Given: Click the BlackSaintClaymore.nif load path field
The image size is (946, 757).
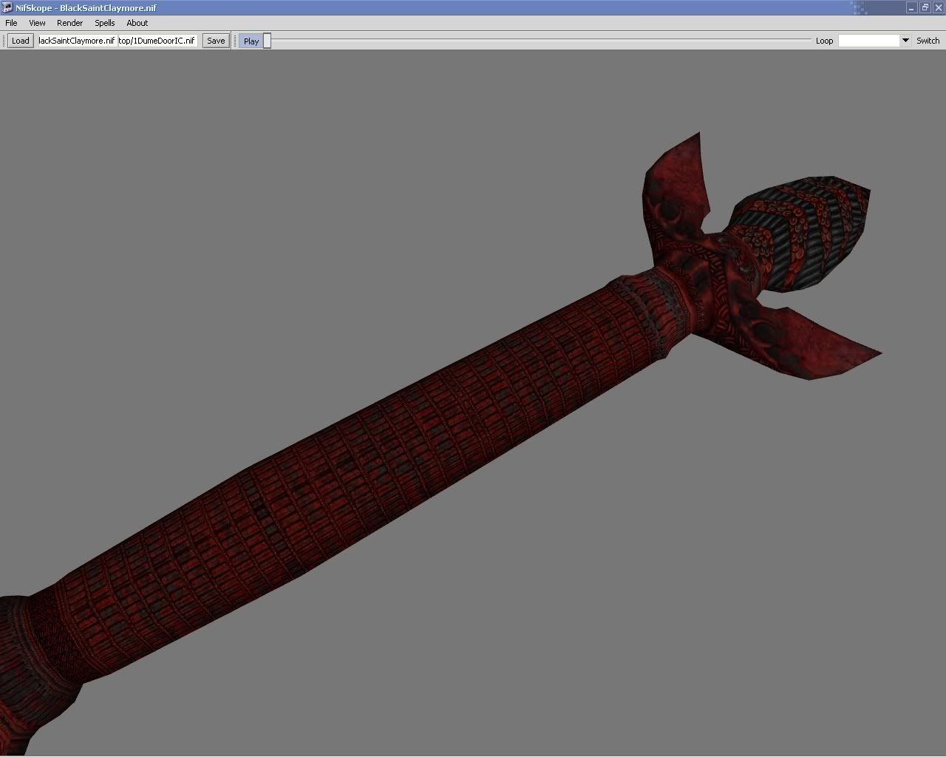Looking at the screenshot, I should [77, 41].
